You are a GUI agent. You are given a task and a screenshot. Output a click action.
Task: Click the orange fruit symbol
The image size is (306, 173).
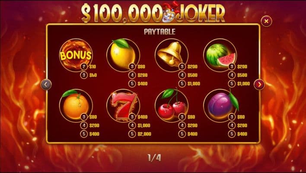coord(76,105)
